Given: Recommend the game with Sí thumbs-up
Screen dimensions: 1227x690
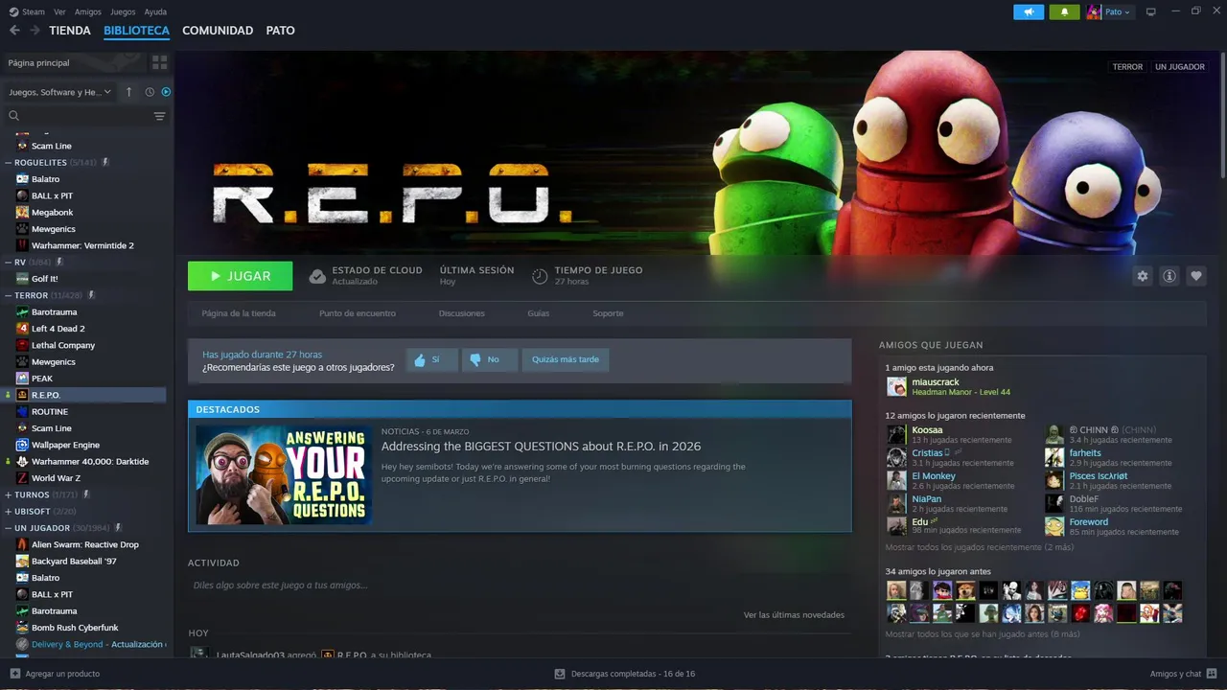Looking at the screenshot, I should (x=430, y=359).
